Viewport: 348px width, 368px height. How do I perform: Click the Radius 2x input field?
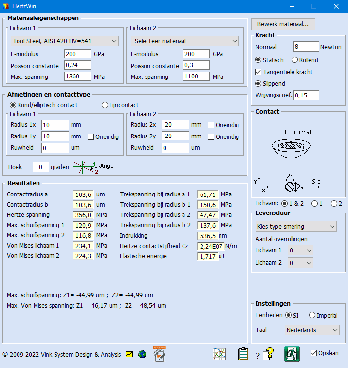(x=175, y=125)
